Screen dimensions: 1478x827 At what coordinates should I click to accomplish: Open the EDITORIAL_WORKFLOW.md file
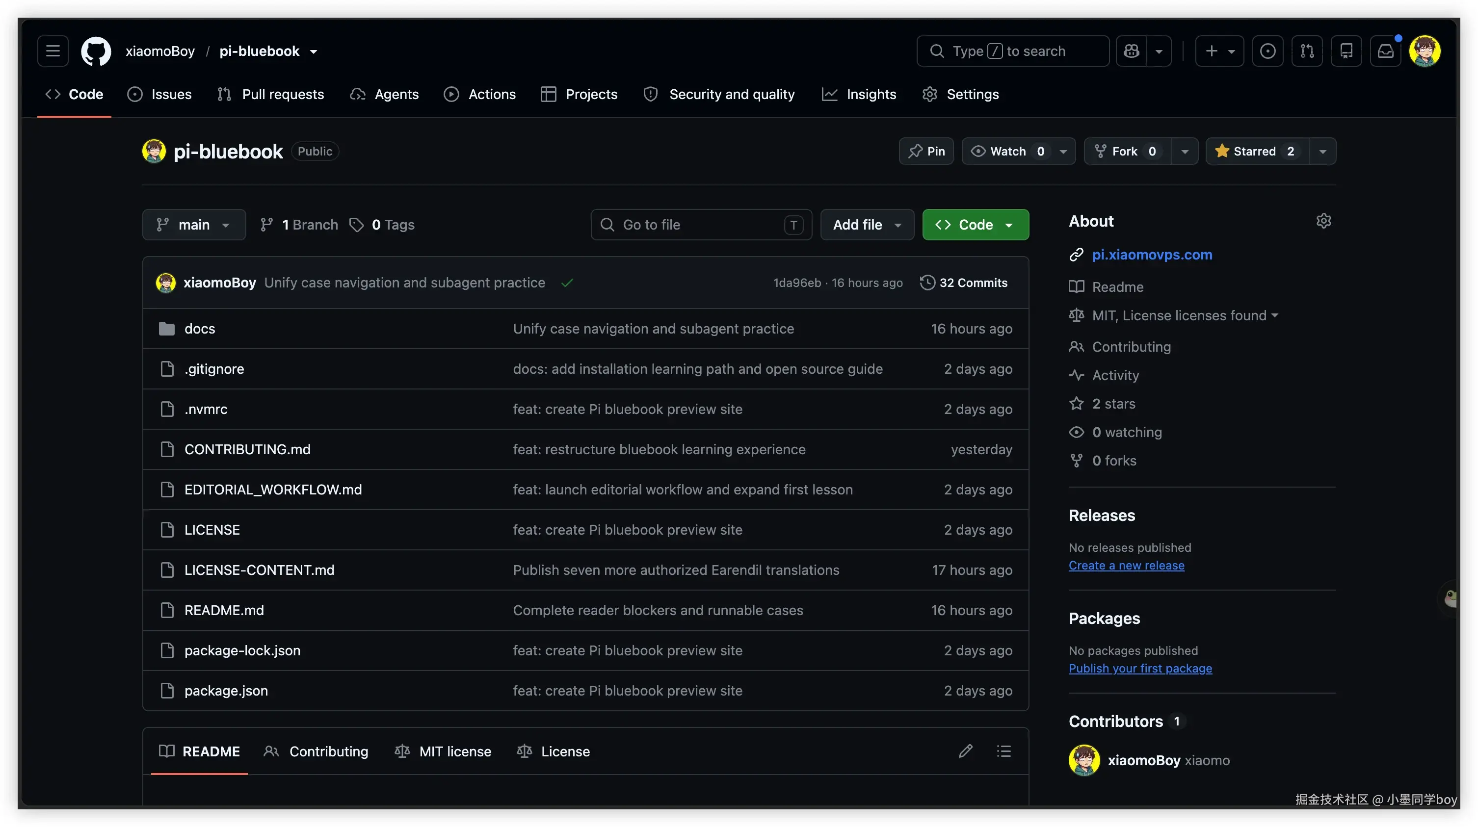(273, 490)
